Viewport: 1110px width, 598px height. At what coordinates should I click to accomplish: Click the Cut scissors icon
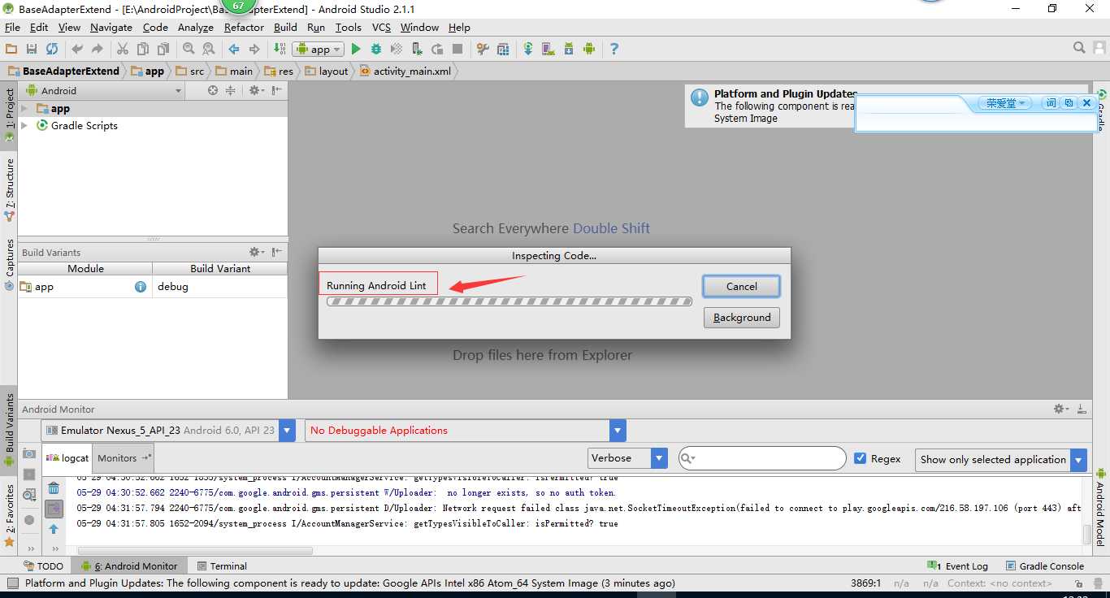tap(123, 50)
